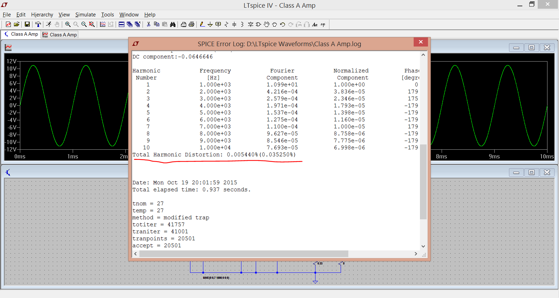Viewport: 559px width, 298px height.
Task: Click the error log scroll-right arrow
Action: [x=416, y=254]
